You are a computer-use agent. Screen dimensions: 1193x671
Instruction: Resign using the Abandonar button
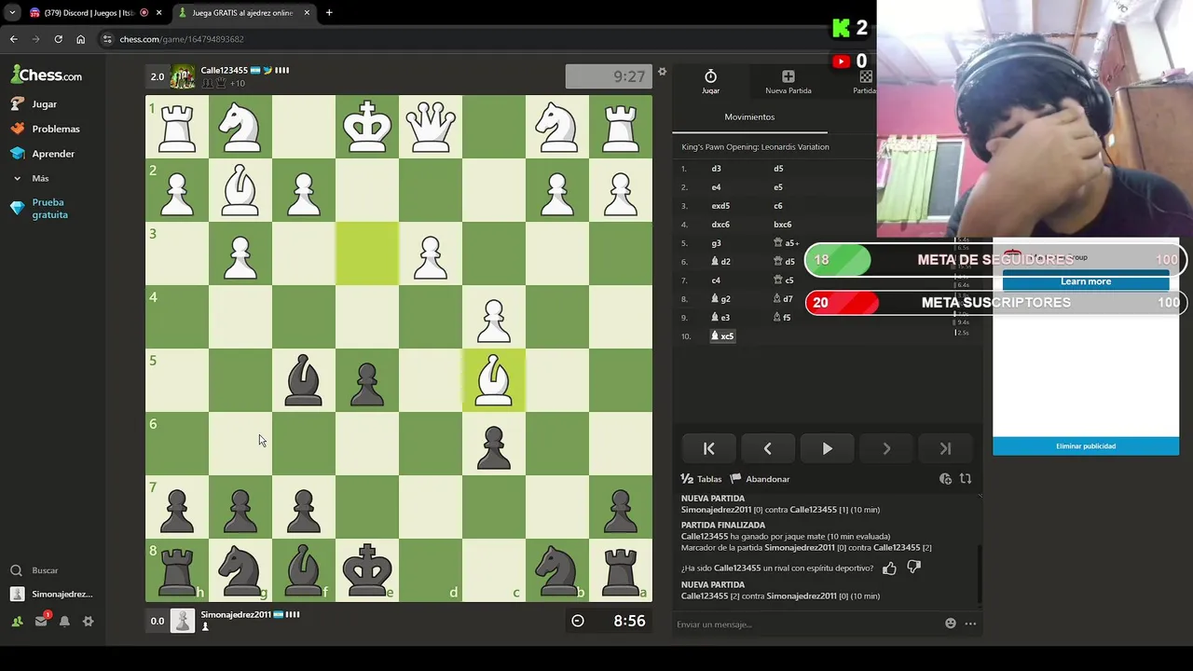pyautogui.click(x=760, y=479)
